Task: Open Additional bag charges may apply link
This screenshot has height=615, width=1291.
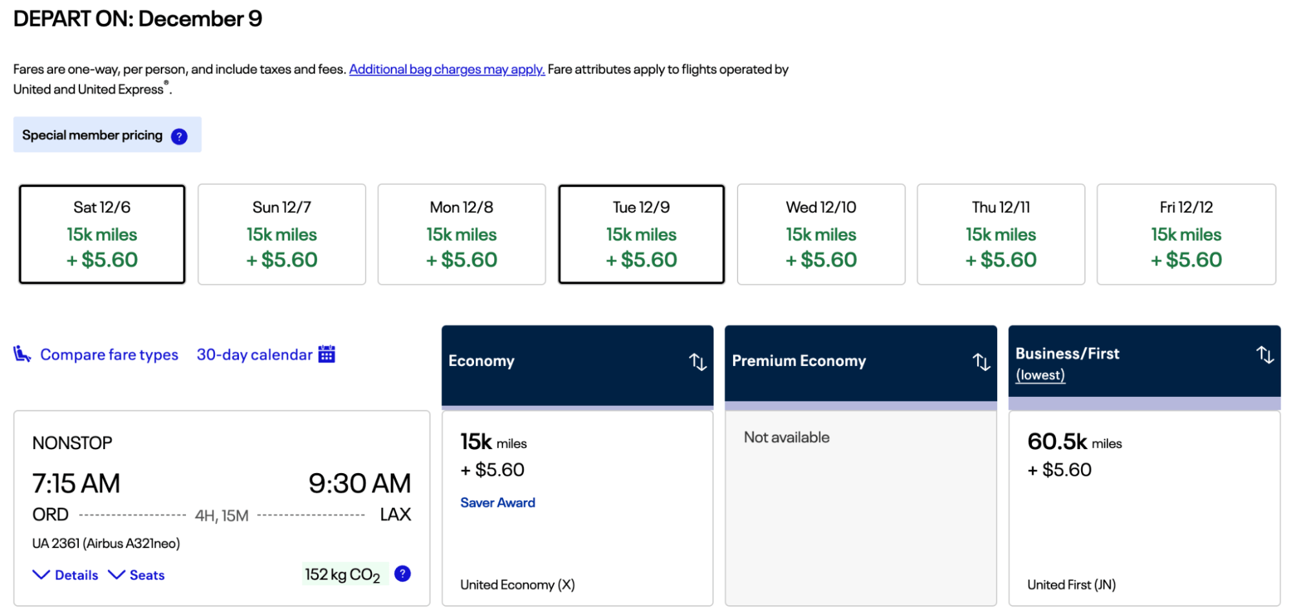Action: pos(447,69)
